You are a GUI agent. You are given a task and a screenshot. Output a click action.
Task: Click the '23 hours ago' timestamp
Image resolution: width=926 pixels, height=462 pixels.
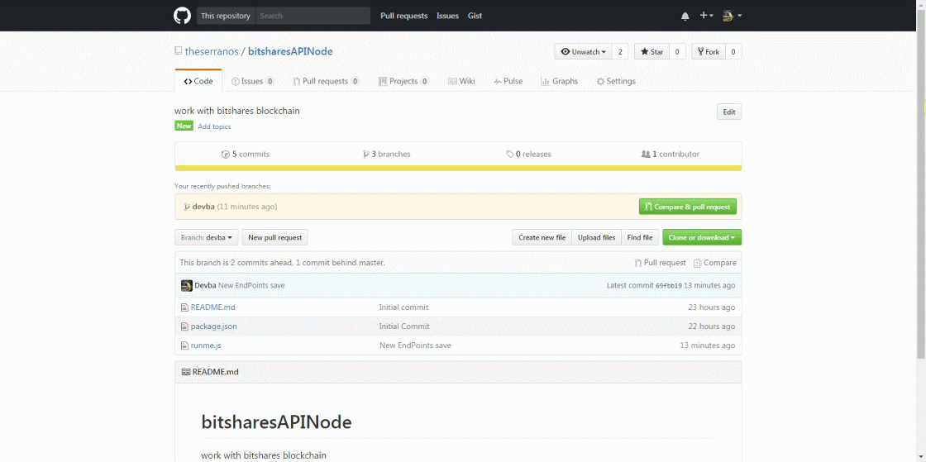712,307
